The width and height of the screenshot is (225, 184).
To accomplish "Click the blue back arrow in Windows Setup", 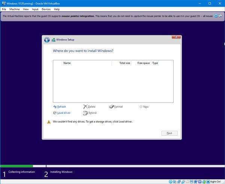I will tap(47, 40).
